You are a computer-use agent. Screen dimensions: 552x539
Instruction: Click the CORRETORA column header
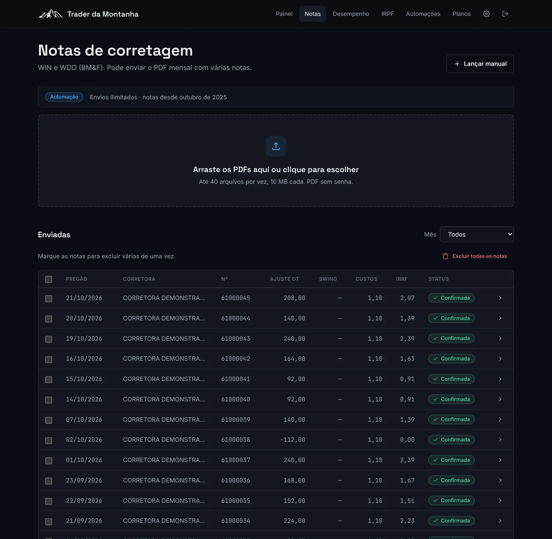click(139, 279)
